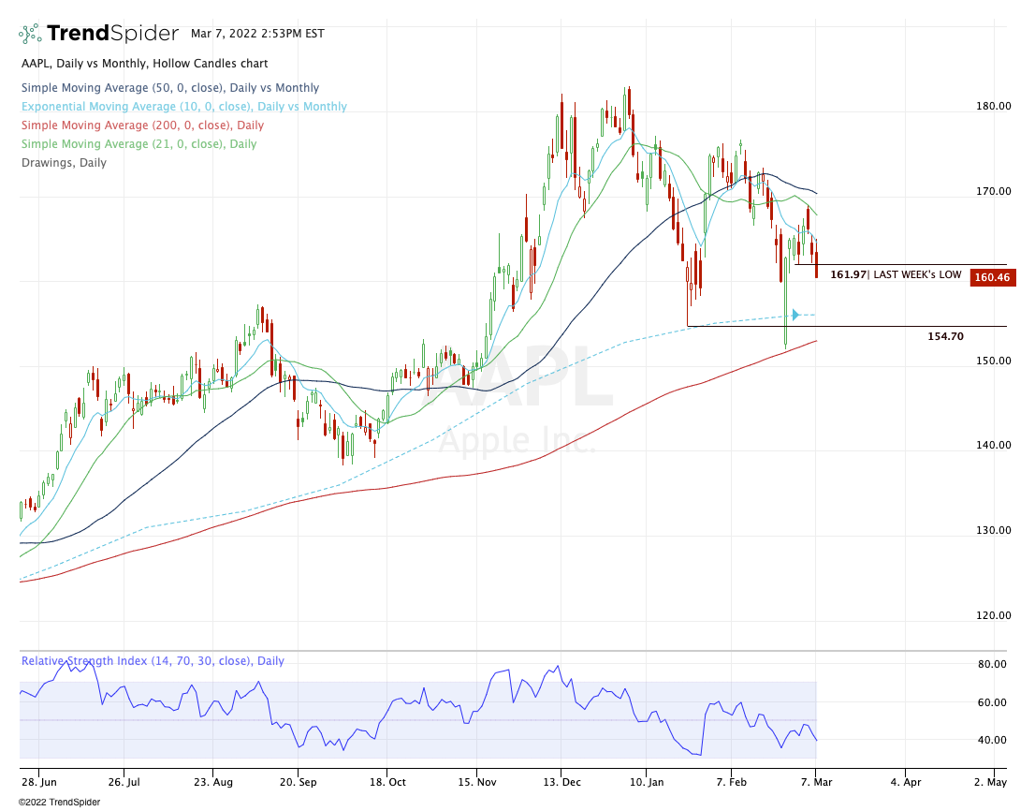The height and width of the screenshot is (811, 1035).
Task: Click the '23. Aug' date axis label
Action: 213,782
